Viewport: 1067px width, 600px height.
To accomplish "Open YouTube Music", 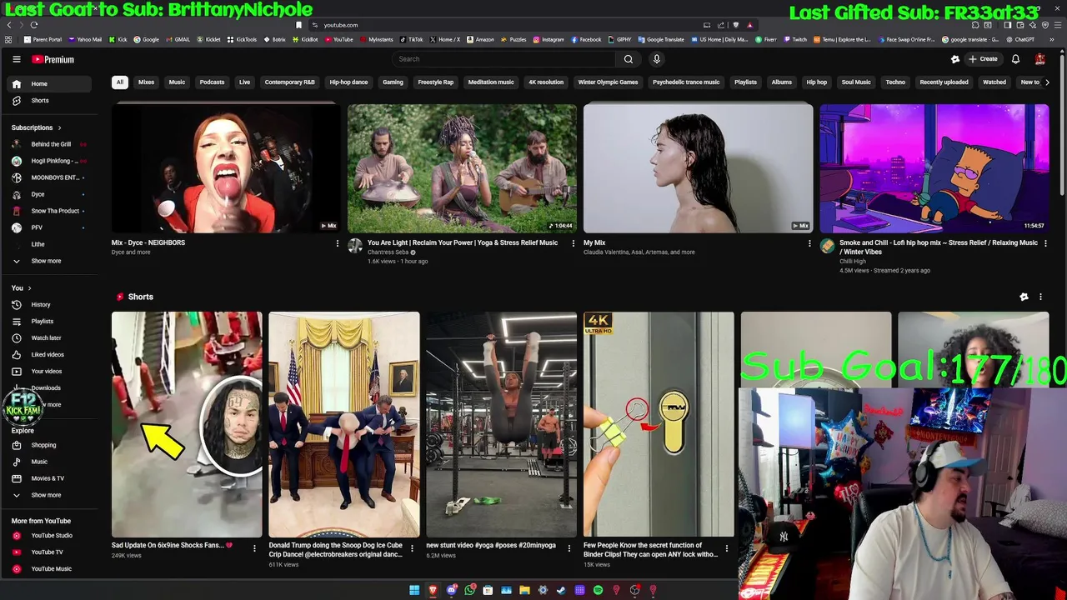I will click(50, 568).
